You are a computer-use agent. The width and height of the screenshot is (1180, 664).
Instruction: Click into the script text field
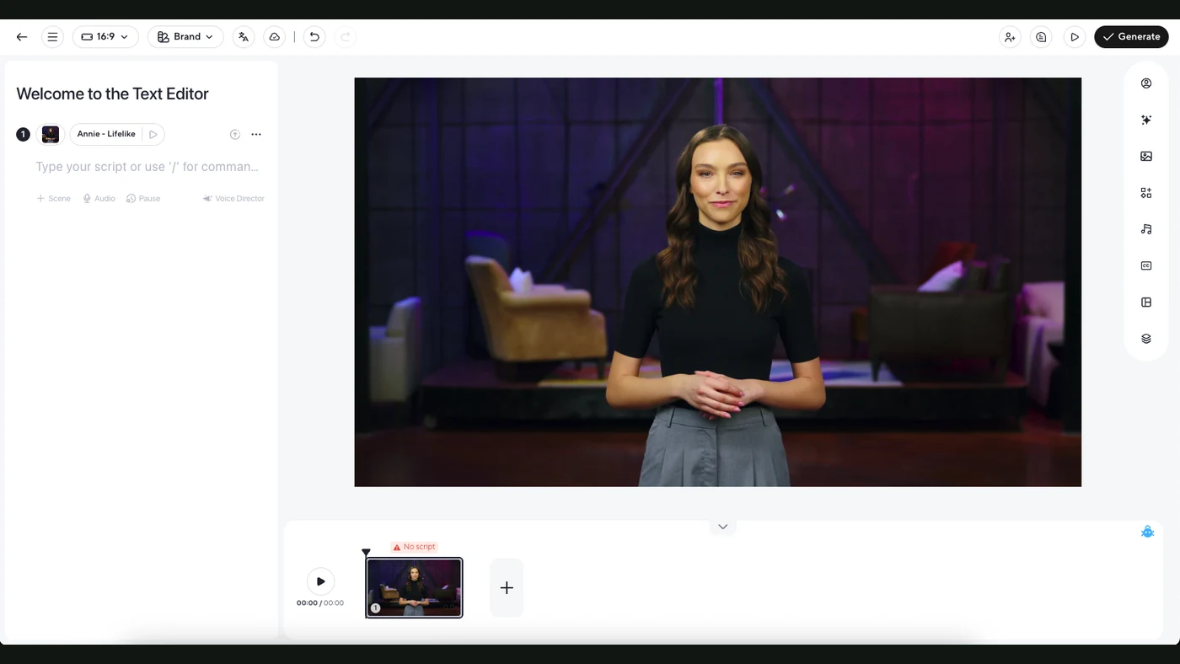click(x=147, y=167)
